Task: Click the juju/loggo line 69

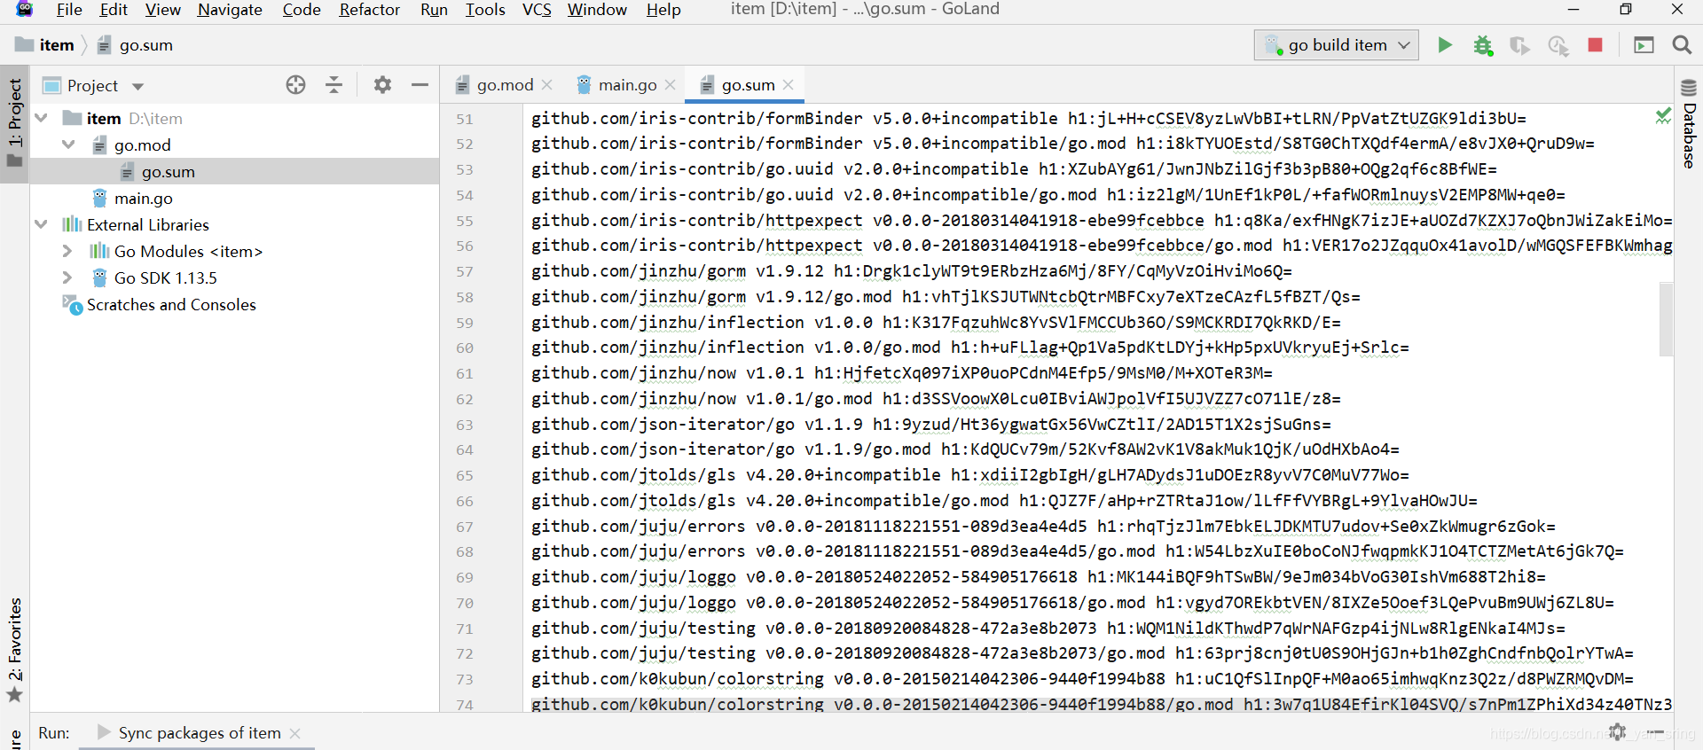Action: tap(1039, 577)
